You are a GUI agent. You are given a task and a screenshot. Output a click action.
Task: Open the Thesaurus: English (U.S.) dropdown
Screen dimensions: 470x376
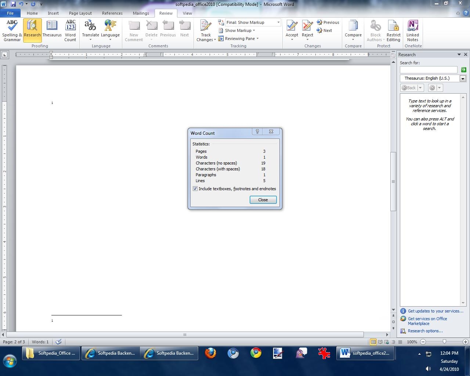(463, 79)
